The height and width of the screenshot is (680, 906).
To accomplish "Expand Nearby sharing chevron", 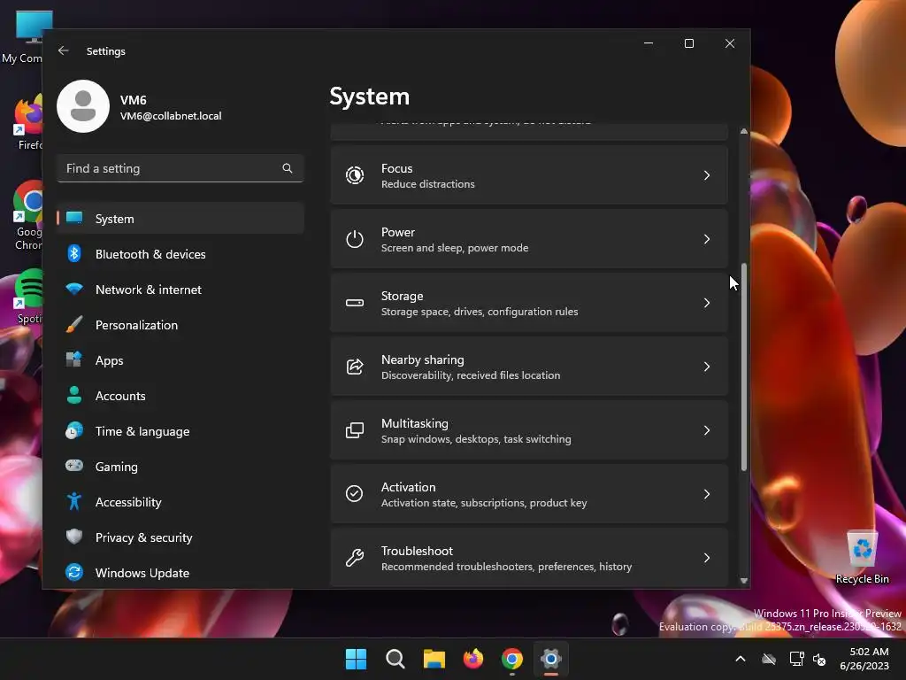I will coord(707,367).
